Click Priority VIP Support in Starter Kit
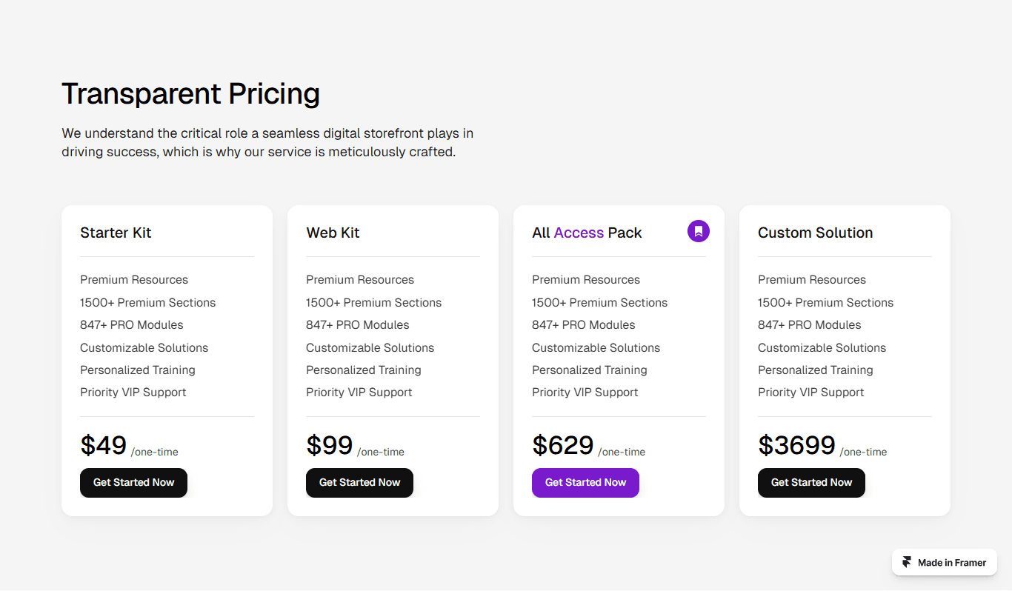The height and width of the screenshot is (591, 1012). tap(133, 393)
